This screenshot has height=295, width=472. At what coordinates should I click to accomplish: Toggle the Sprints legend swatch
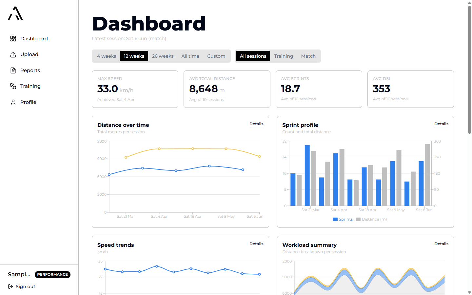pyautogui.click(x=335, y=219)
